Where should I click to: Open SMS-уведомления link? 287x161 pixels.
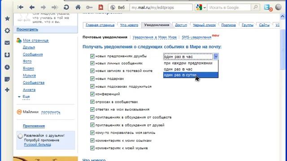tap(196, 37)
